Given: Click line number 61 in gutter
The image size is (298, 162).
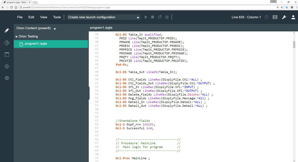Looking at the screenshot, I should click(97, 120).
